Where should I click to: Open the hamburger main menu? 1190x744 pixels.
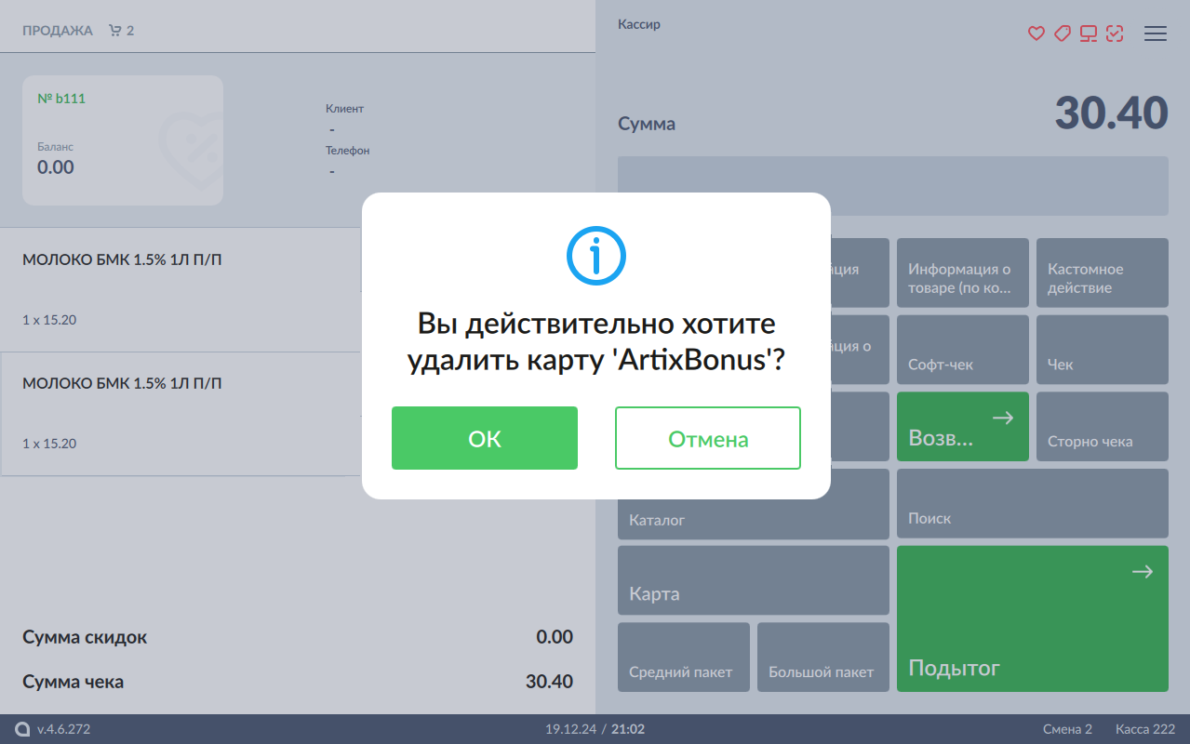point(1155,33)
